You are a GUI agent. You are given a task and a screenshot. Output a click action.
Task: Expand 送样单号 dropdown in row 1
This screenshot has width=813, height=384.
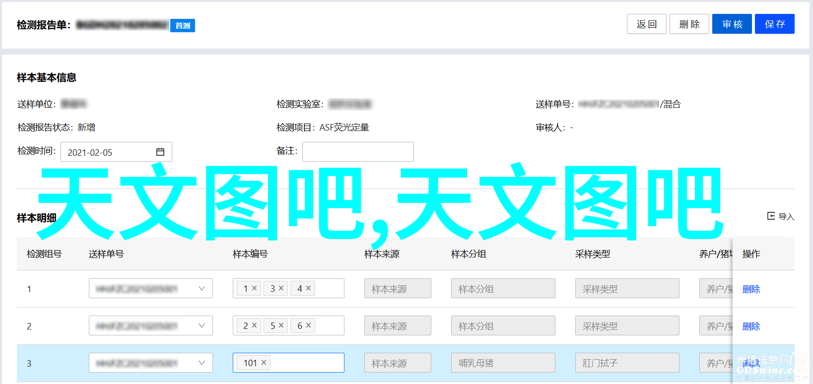pos(202,288)
